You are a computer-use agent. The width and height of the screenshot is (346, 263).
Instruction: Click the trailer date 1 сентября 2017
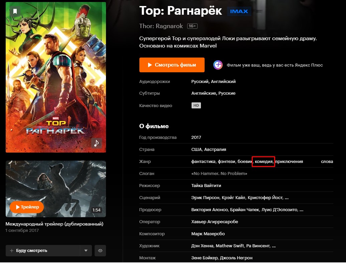tap(22, 230)
